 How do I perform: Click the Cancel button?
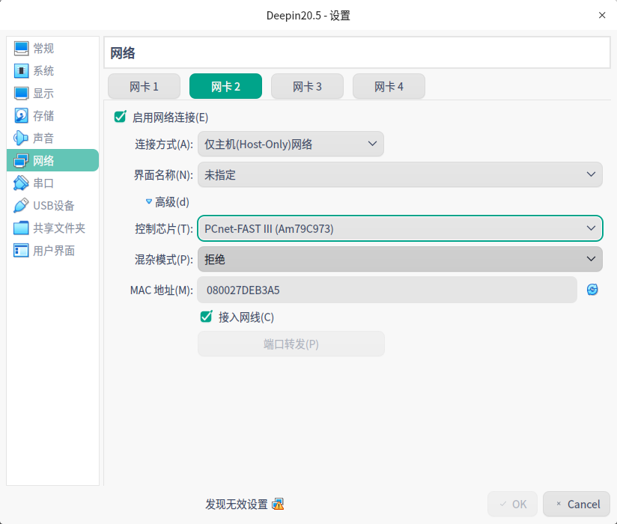point(577,504)
